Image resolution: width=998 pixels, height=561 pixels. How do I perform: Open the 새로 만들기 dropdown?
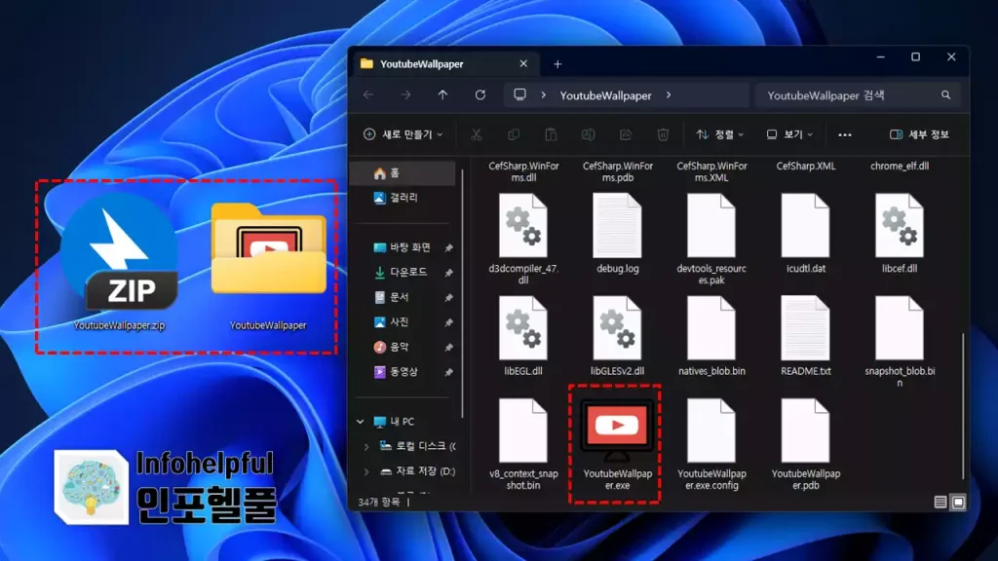(403, 134)
